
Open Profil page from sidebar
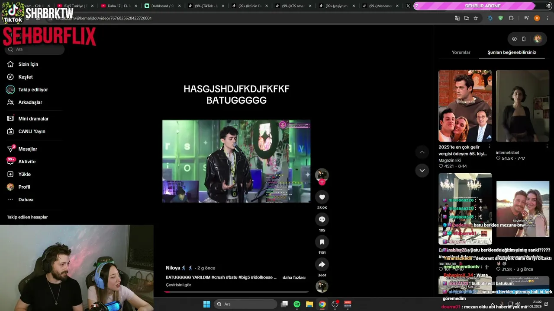(x=24, y=187)
